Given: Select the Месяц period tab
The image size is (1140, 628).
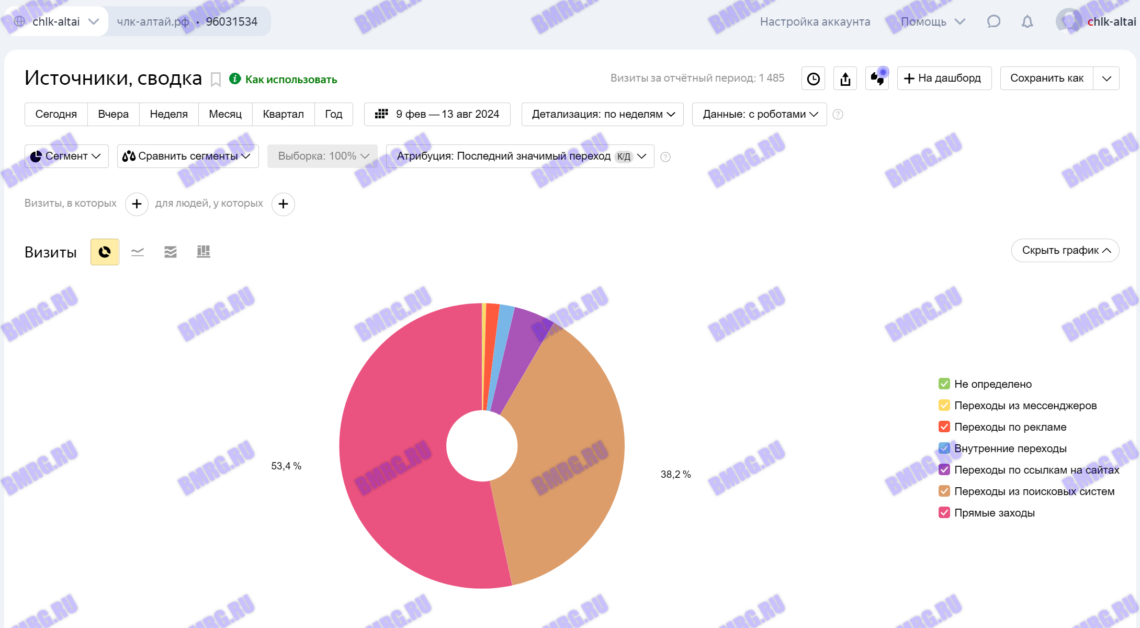Looking at the screenshot, I should coord(225,114).
